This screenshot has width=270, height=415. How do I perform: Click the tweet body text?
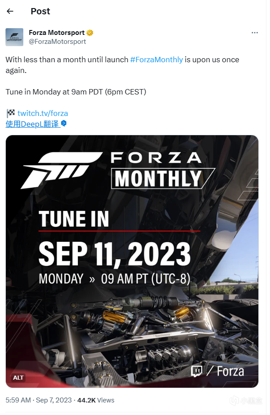(x=122, y=76)
